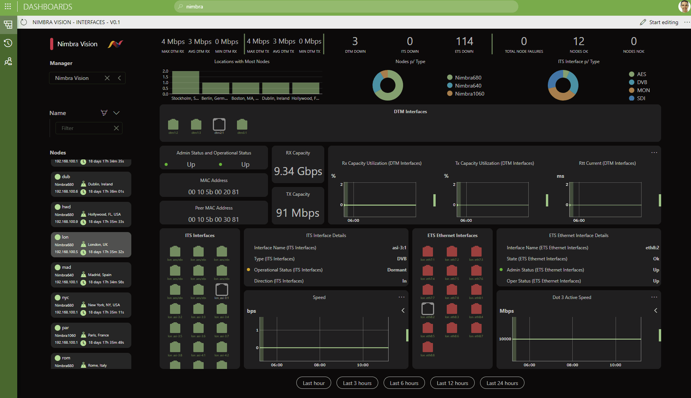
Task: Expand Dot 3 Active Speed legend chevron
Action: point(656,310)
